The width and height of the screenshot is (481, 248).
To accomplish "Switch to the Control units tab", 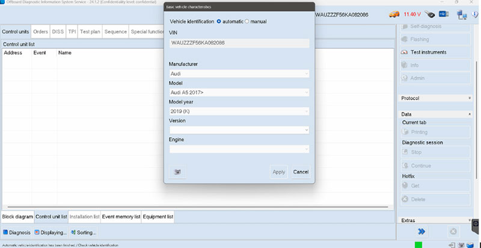I will pos(16,32).
